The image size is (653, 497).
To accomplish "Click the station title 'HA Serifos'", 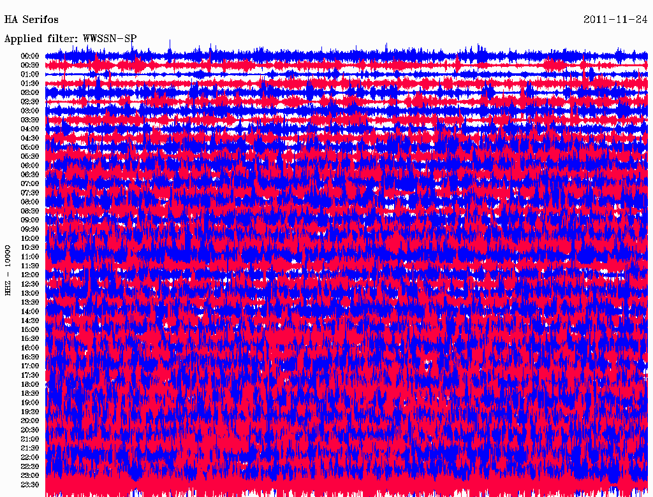I will [31, 20].
